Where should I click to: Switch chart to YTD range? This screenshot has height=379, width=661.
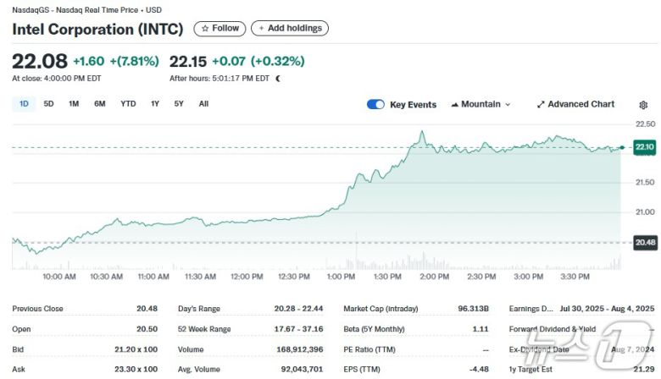point(128,104)
